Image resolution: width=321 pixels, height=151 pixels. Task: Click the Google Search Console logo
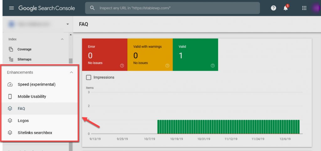coord(47,8)
